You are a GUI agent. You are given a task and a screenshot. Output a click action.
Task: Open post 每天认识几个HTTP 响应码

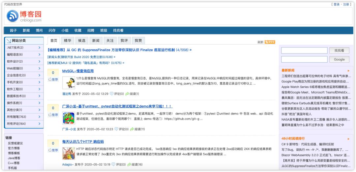(83, 142)
